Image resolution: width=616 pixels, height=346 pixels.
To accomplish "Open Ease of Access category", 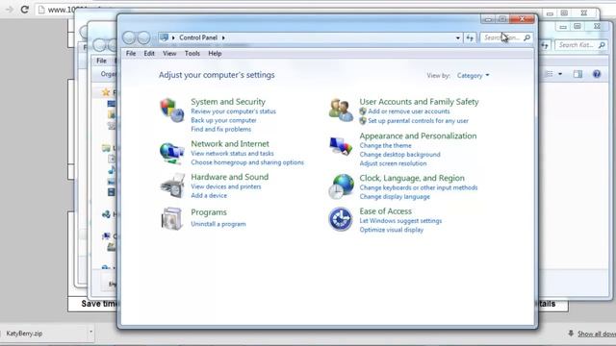I will (x=385, y=211).
